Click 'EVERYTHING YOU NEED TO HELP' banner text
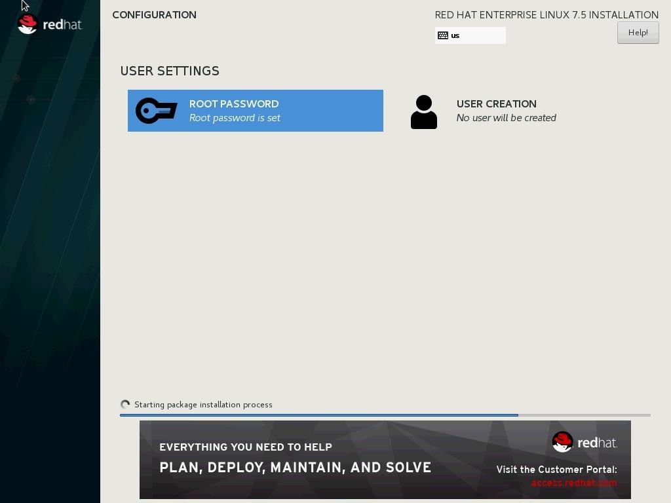 coord(246,447)
